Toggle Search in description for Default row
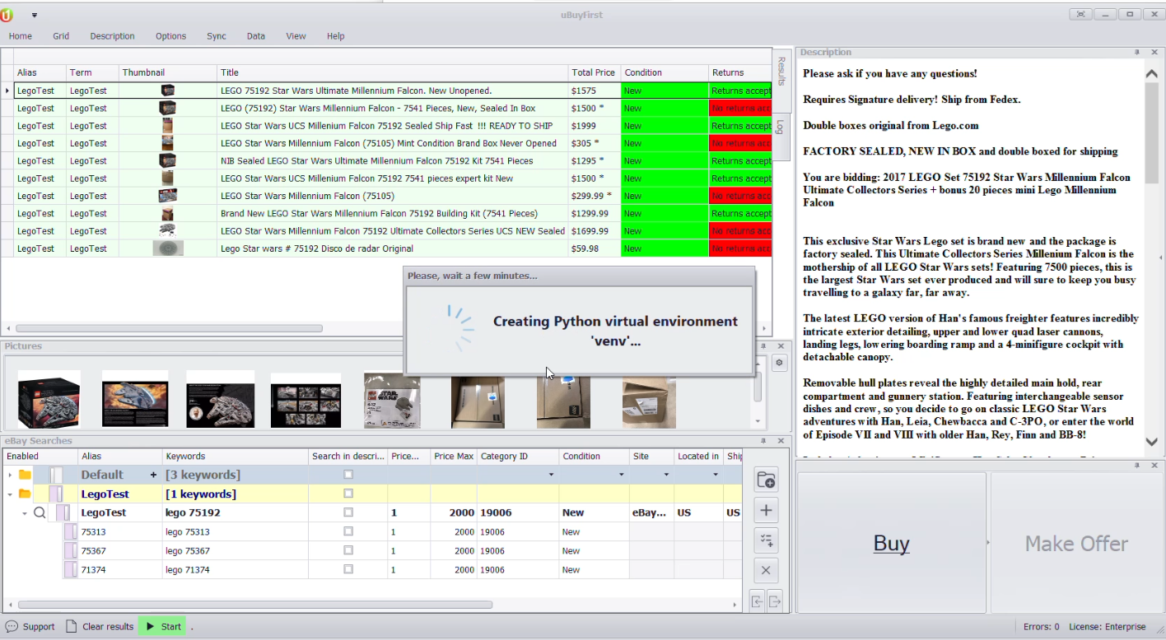1166x640 pixels. pyautogui.click(x=348, y=475)
